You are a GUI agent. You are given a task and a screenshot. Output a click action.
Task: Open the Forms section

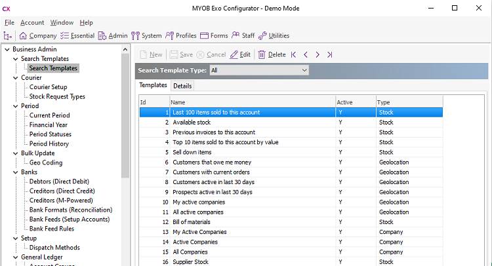point(214,36)
